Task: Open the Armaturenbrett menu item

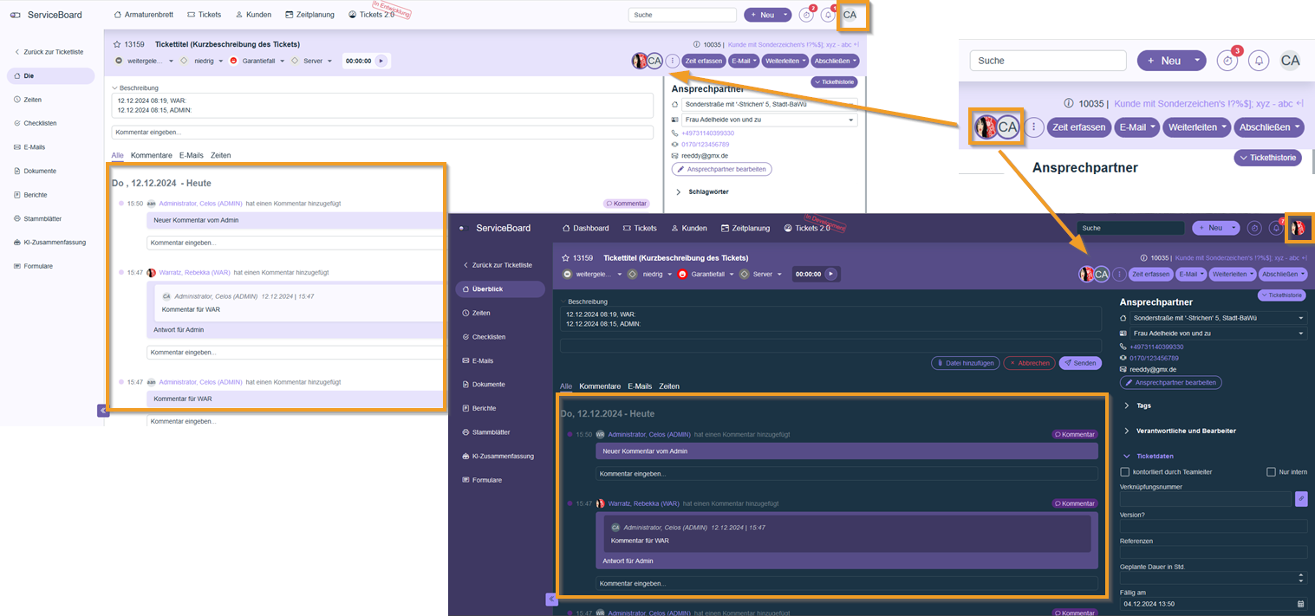Action: (145, 15)
